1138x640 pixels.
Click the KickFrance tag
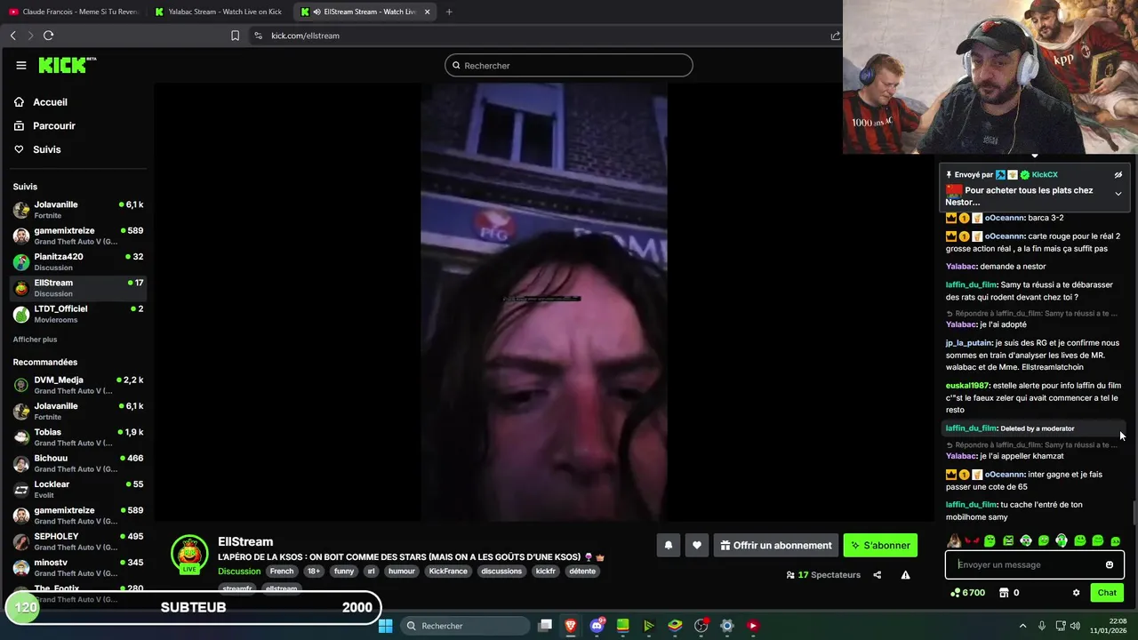tap(448, 572)
